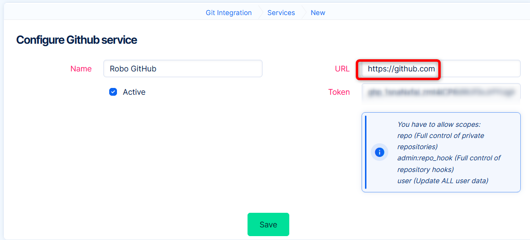Toggle the Active checkbox

113,92
